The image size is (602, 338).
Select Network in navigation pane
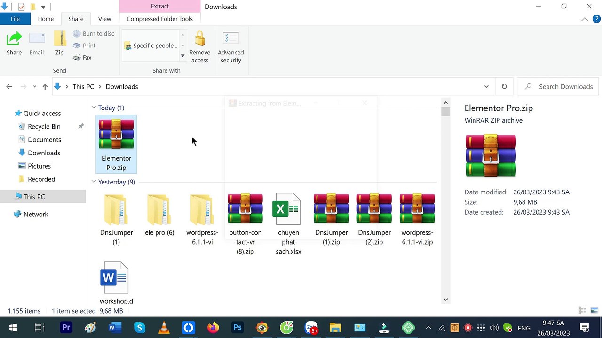(x=36, y=214)
